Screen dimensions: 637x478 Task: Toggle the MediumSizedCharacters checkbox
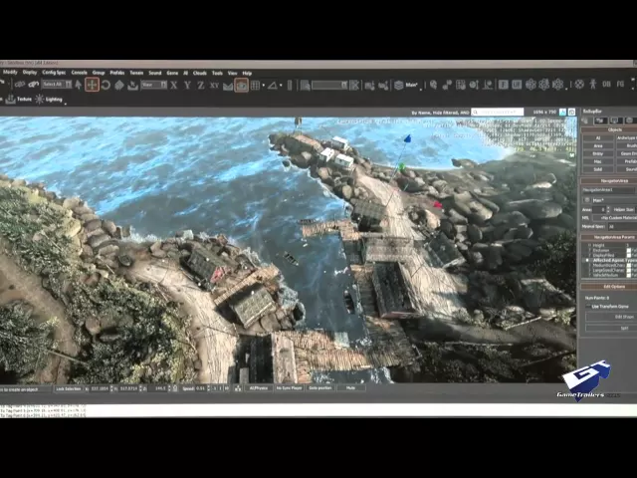pyautogui.click(x=629, y=266)
